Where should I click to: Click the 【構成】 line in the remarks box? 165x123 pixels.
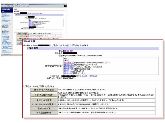pos(66,60)
